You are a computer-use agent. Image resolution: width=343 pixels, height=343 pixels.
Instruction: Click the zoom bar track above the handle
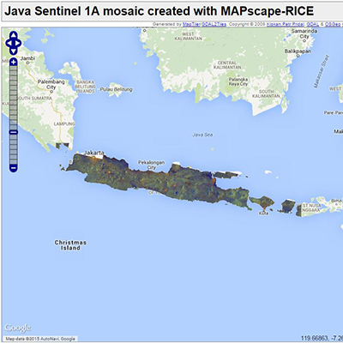coord(14,98)
